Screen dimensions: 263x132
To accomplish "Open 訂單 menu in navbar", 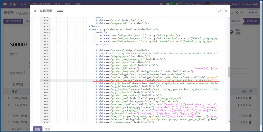I will [24, 4].
